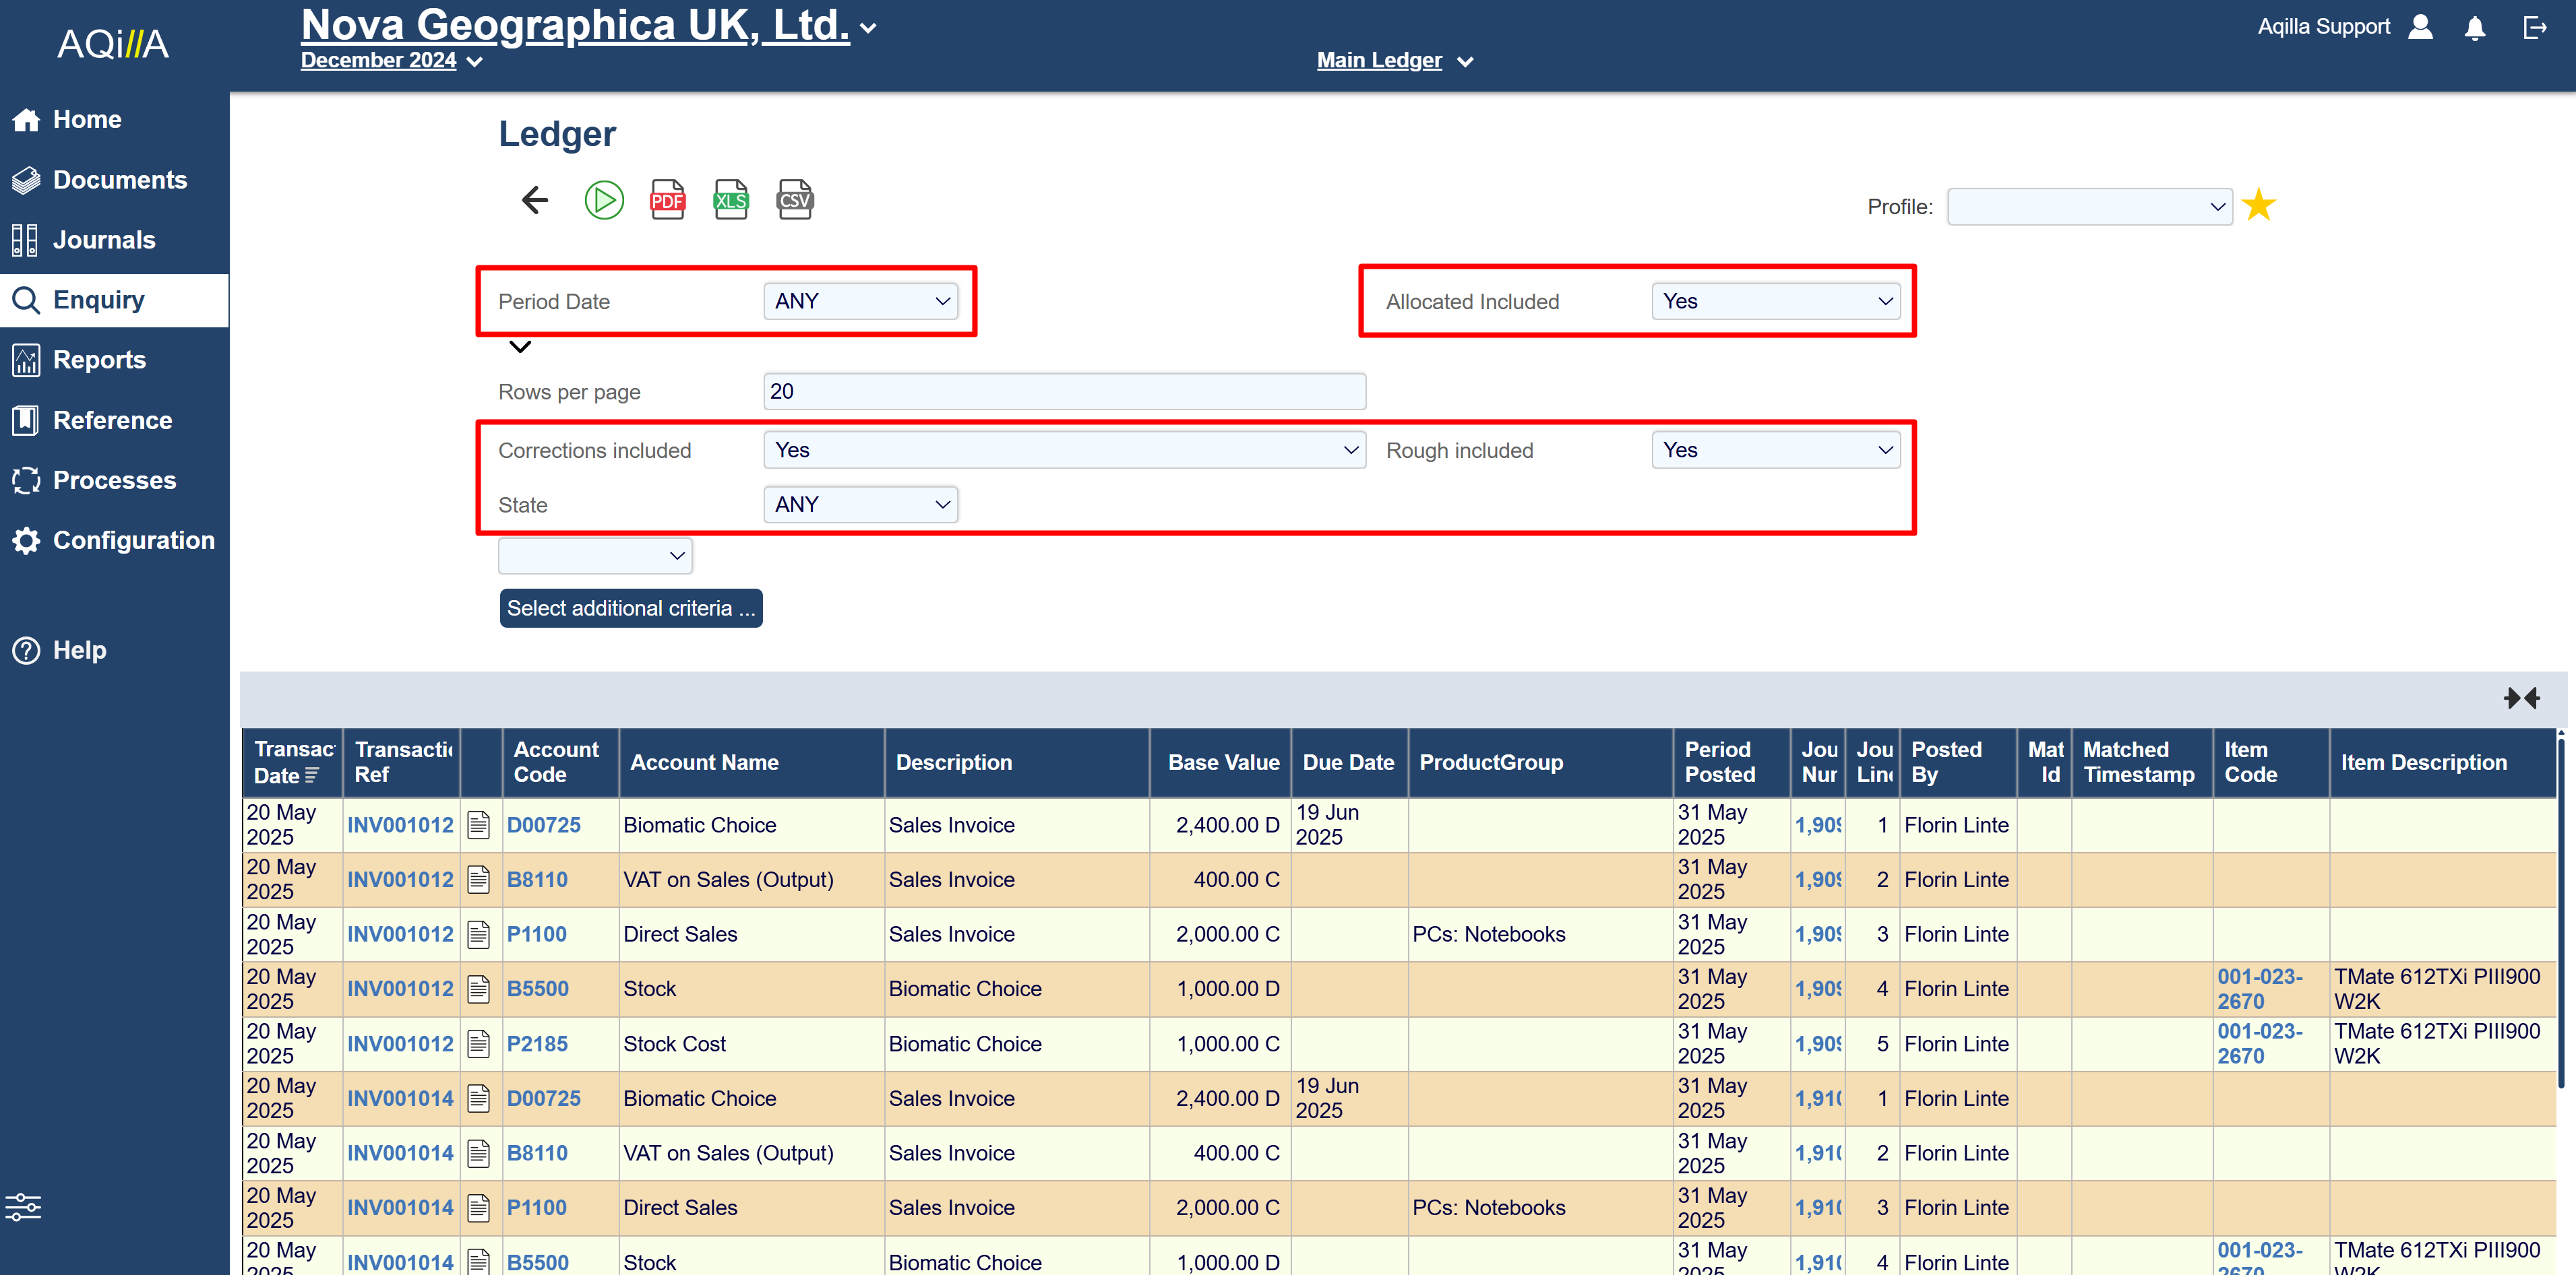Click Select additional criteria button
Viewport: 2576px width, 1275px height.
coord(630,608)
